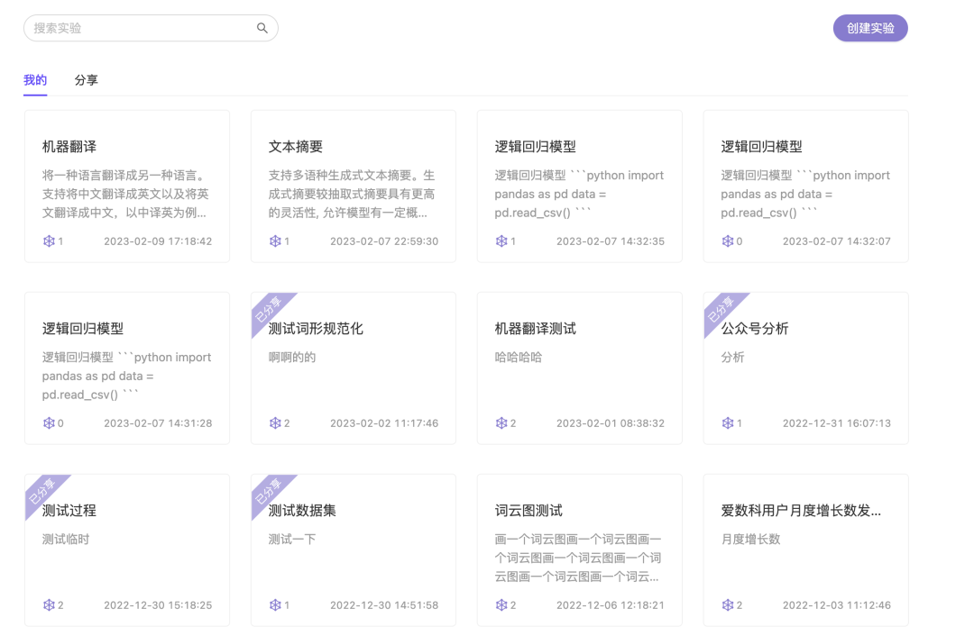The width and height of the screenshot is (974, 636).
Task: Click the timestamp 2022-12-31 16:07:13
Action: (x=836, y=422)
